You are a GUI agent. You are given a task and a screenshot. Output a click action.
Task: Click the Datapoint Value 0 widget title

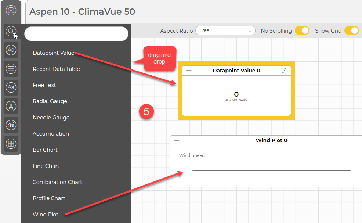(236, 71)
